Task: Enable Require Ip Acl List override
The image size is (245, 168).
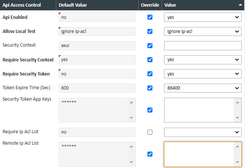Action: point(150,132)
